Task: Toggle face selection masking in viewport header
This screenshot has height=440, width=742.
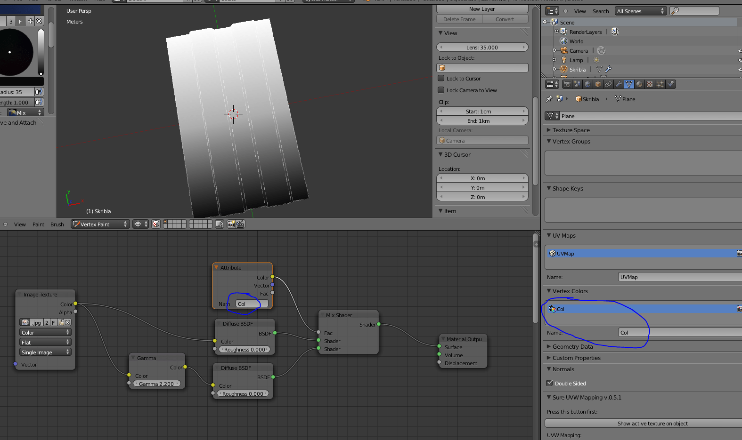Action: (156, 224)
